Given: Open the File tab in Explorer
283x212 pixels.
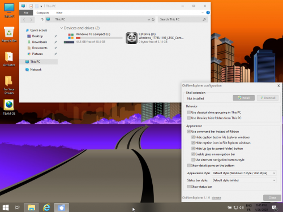Looking at the screenshot, I should coord(26,13).
